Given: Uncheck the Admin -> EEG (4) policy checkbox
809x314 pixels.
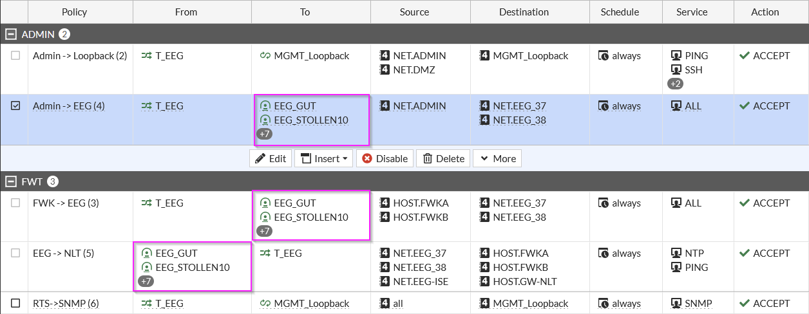Looking at the screenshot, I should coord(15,106).
